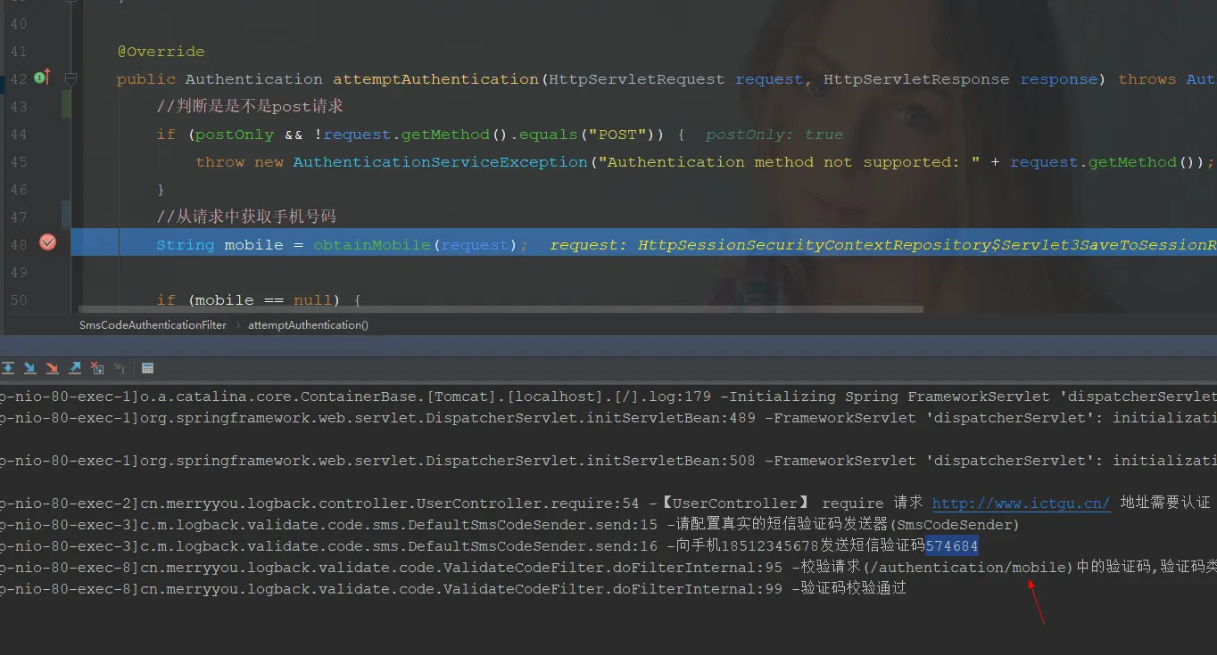Click the comment //从请求中获取手机号码
The image size is (1217, 655).
point(246,217)
